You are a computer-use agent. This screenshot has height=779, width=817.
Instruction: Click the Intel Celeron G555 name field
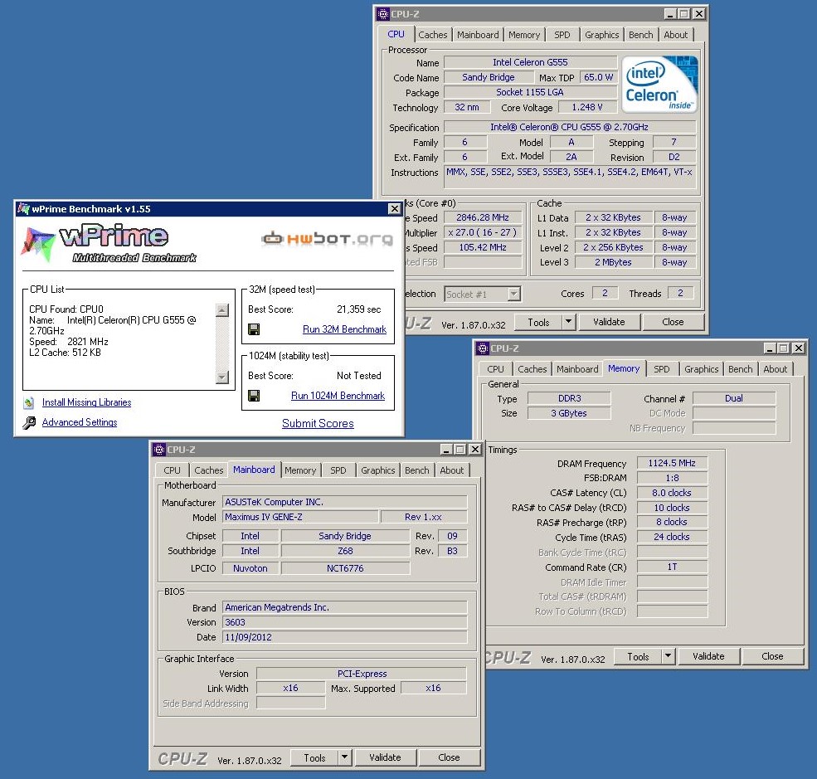[x=530, y=62]
